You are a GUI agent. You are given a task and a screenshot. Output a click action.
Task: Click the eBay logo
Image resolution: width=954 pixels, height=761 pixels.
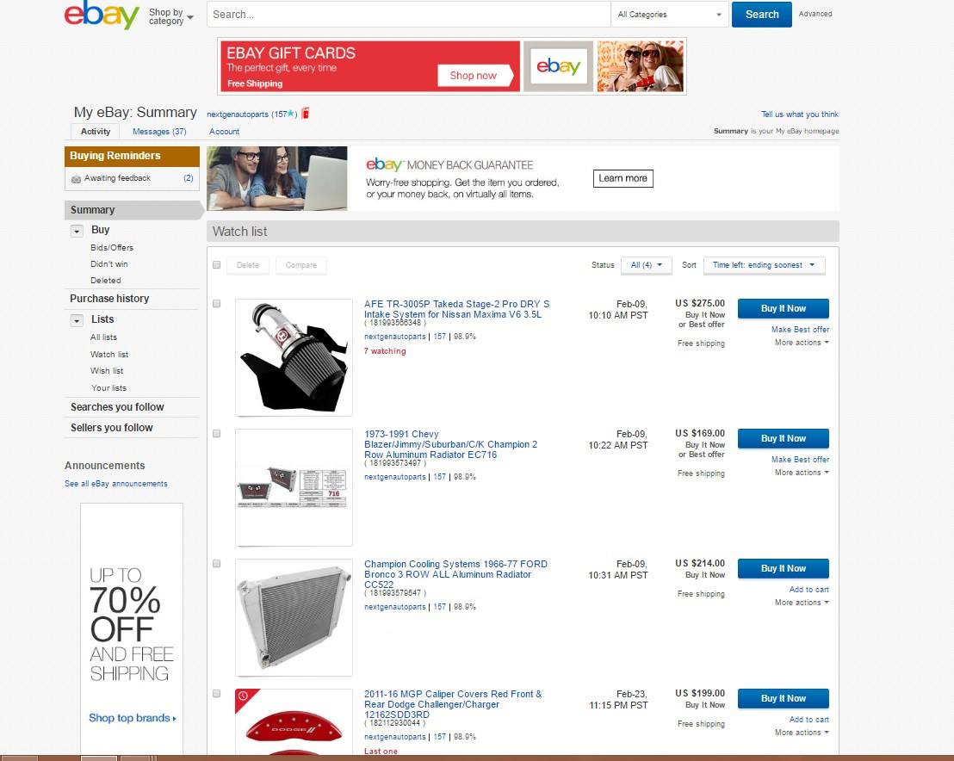click(102, 15)
